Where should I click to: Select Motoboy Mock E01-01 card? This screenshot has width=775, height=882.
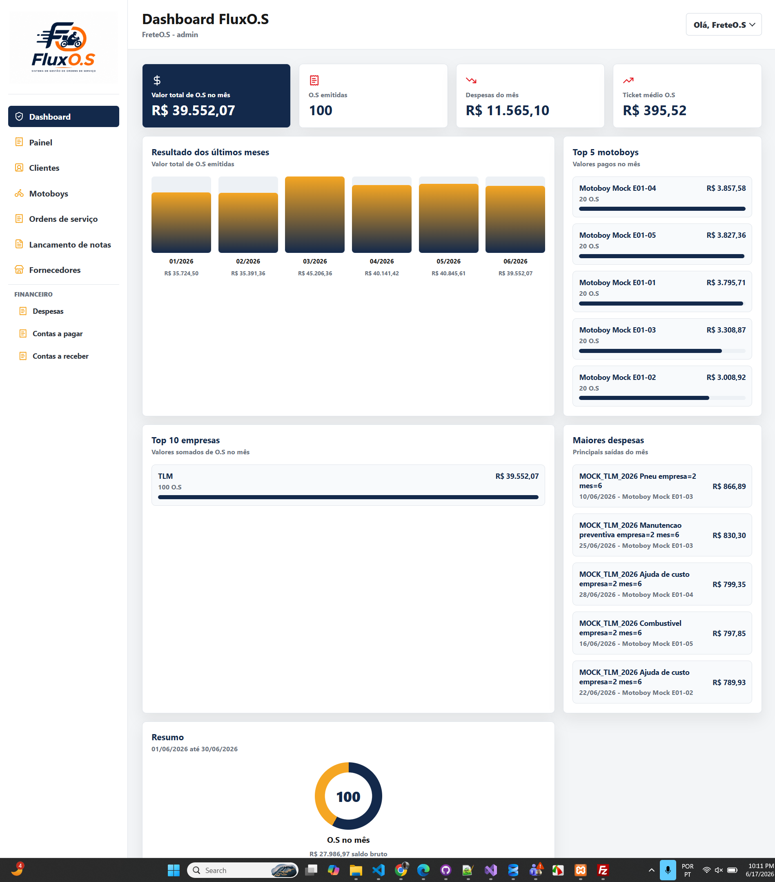[x=661, y=291]
